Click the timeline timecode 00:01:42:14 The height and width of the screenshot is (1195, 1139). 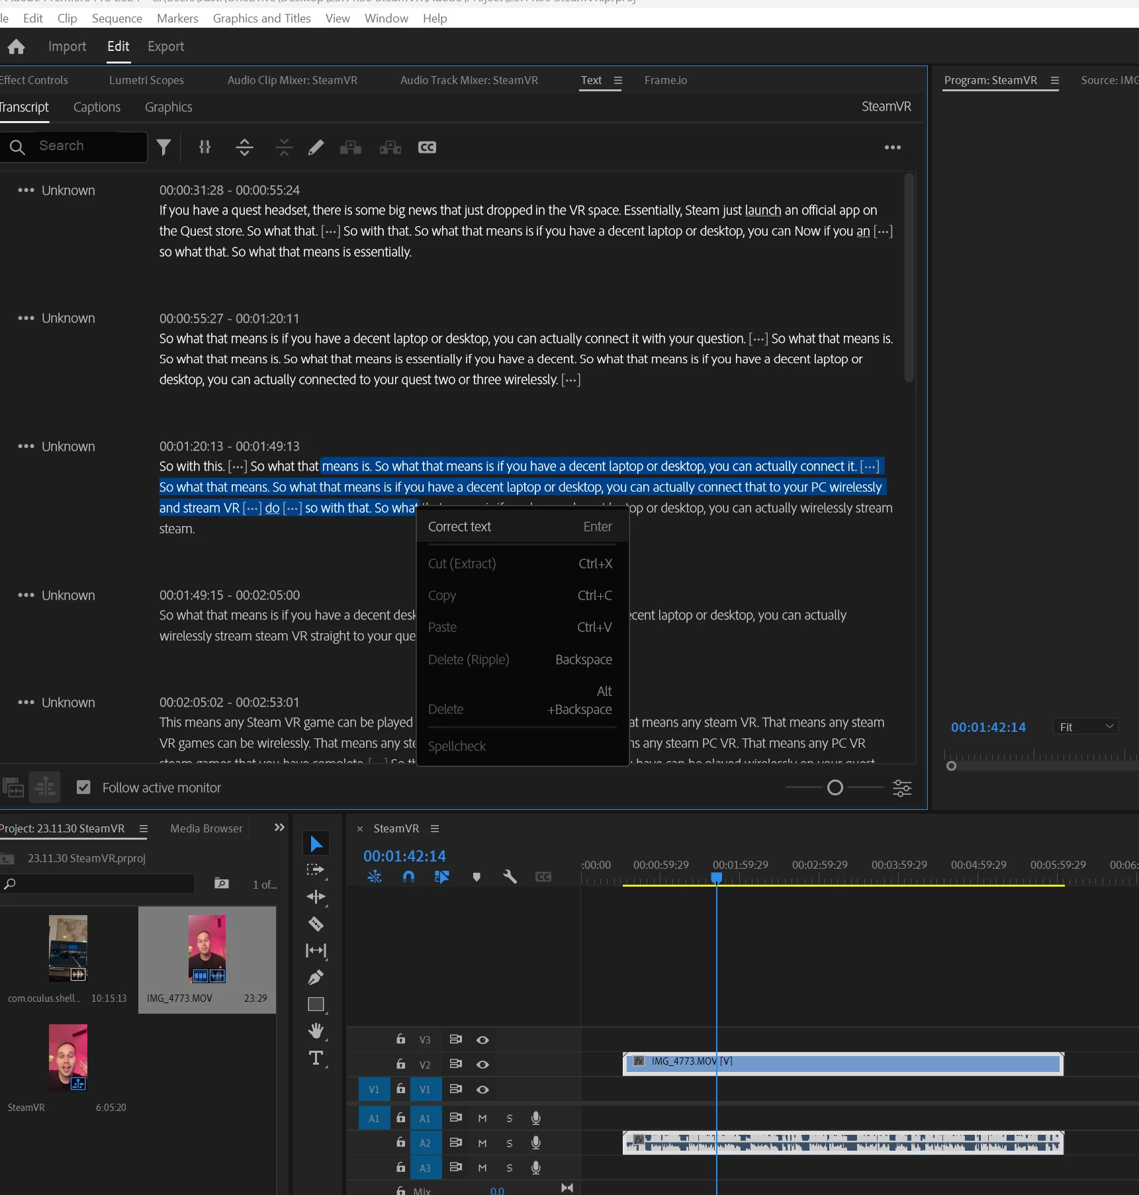pos(405,856)
